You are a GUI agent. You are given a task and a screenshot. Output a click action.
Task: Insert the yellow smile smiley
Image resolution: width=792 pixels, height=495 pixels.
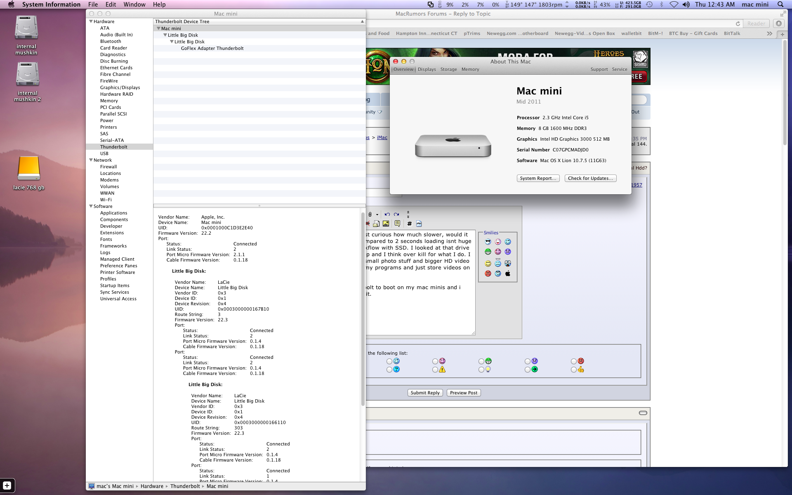tap(488, 263)
